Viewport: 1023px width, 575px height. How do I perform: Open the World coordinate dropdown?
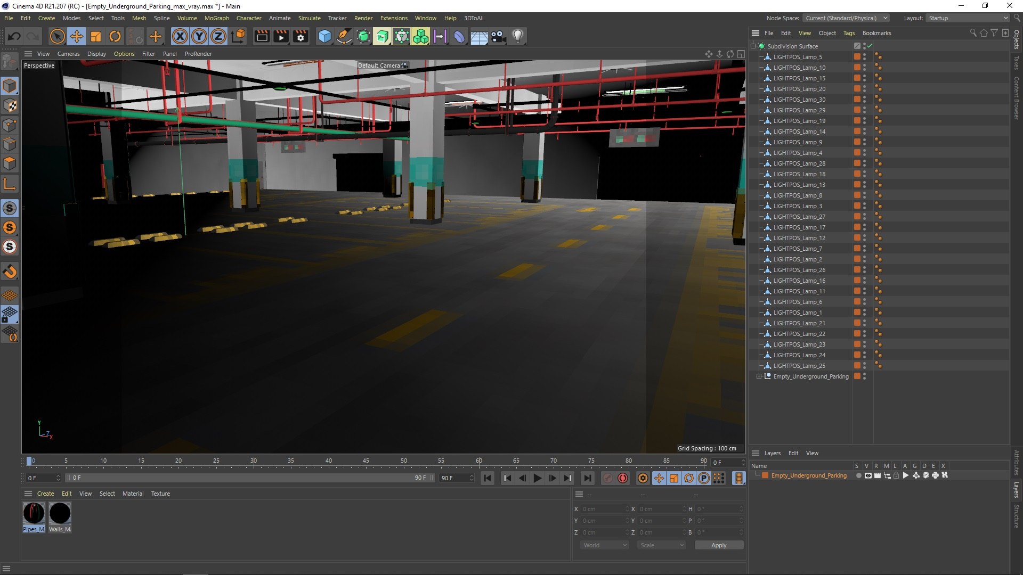pos(605,545)
